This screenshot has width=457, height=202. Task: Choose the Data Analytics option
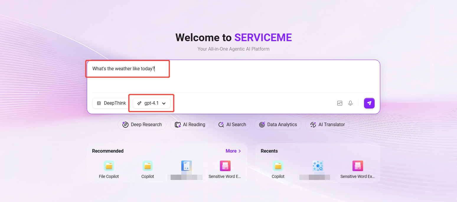(x=278, y=125)
